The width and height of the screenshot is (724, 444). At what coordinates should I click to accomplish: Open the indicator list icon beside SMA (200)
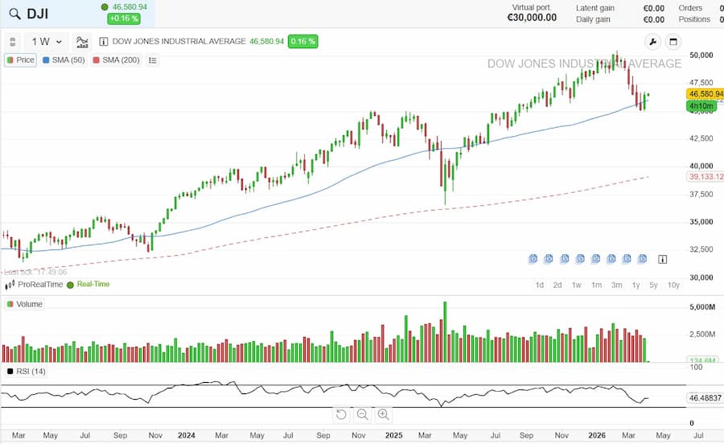pos(153,60)
